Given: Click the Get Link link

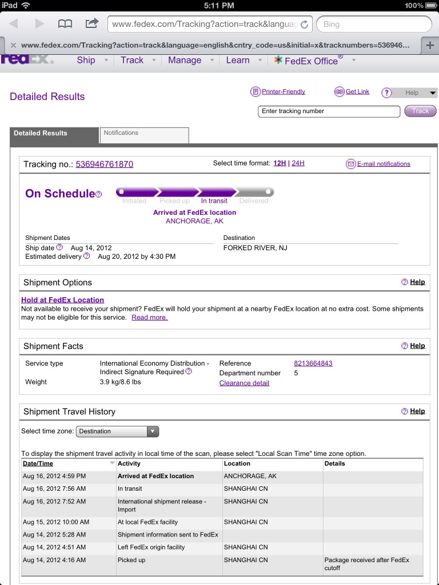Looking at the screenshot, I should pyautogui.click(x=358, y=91).
